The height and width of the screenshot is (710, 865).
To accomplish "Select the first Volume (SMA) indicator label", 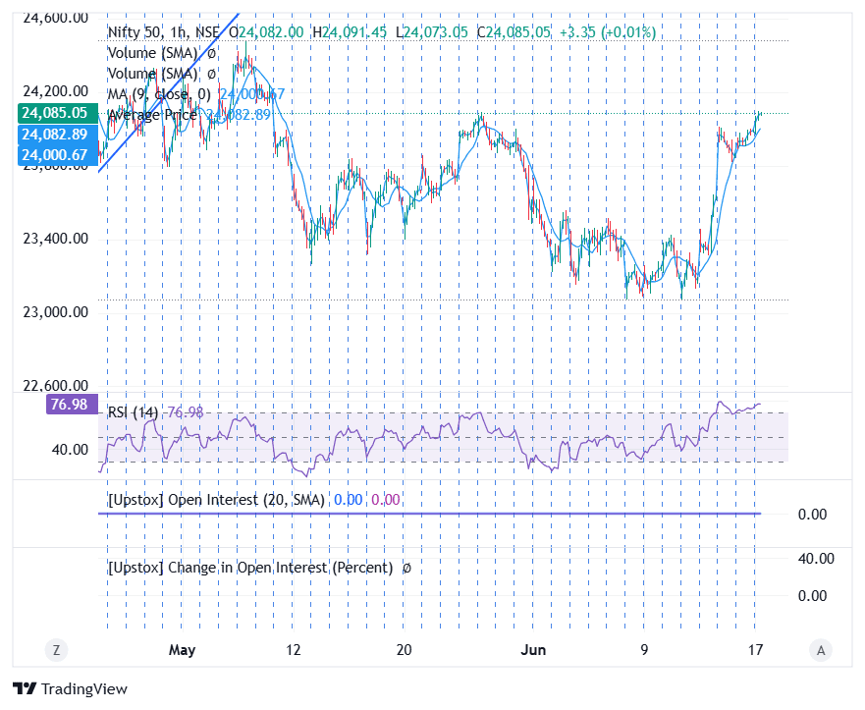I will [x=152, y=53].
